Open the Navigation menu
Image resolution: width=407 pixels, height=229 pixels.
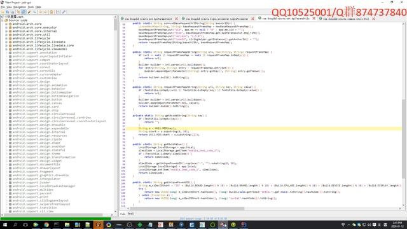pyautogui.click(x=20, y=7)
